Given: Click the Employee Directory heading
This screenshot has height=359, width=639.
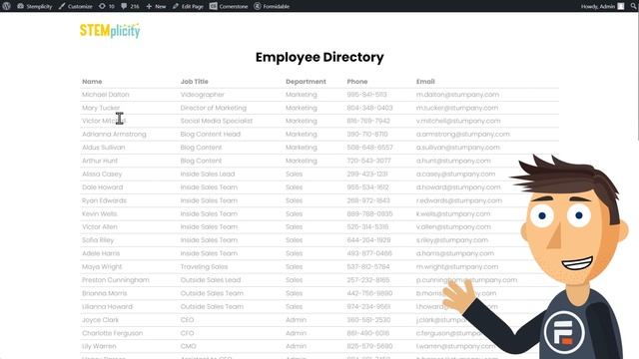Looking at the screenshot, I should [319, 58].
